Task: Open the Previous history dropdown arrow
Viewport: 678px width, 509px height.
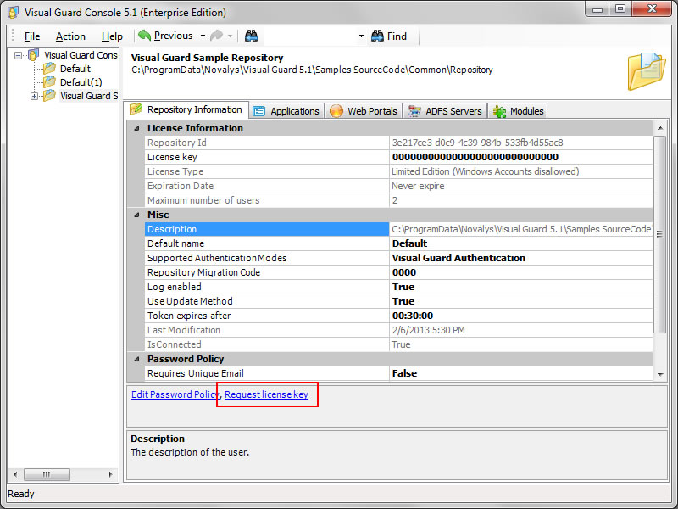Action: [x=203, y=36]
